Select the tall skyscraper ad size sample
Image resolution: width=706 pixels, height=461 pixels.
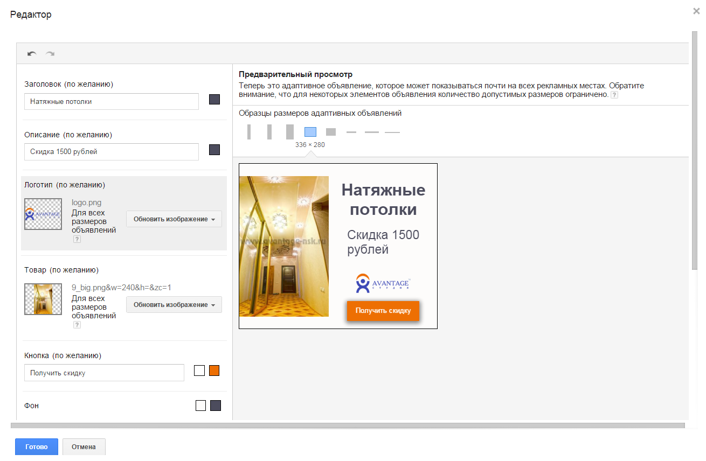pyautogui.click(x=248, y=131)
